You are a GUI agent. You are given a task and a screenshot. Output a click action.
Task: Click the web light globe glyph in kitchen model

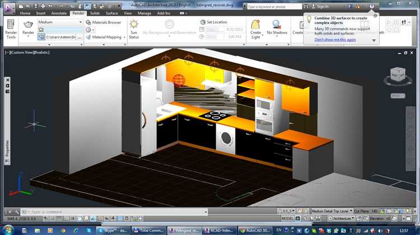click(179, 80)
